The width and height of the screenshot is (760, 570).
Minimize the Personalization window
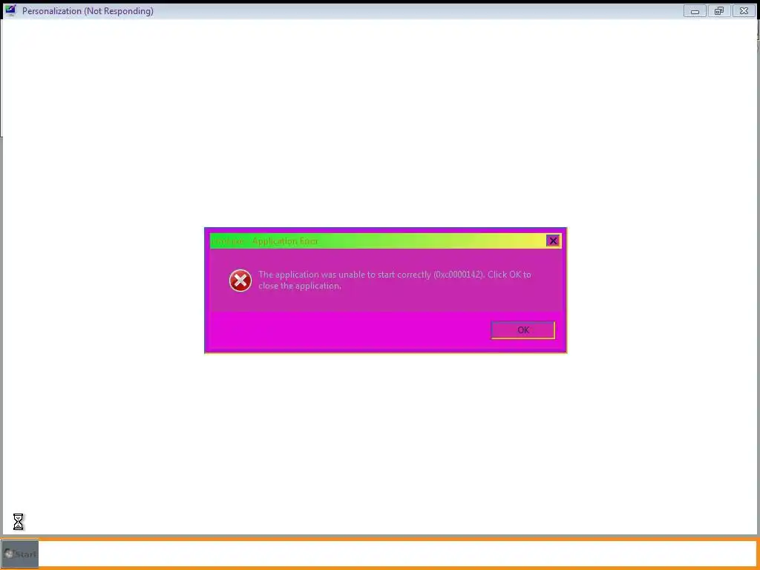click(695, 10)
